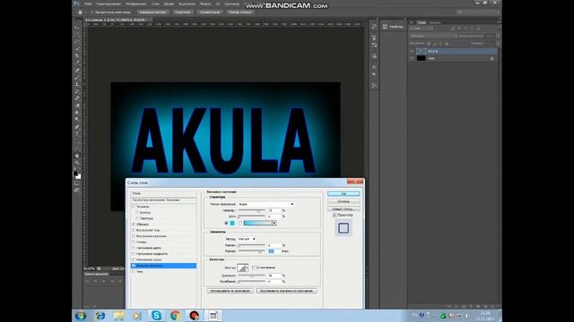This screenshot has width=574, height=322.
Task: Open Layers panel blend mode dropdown
Action: pos(433,36)
